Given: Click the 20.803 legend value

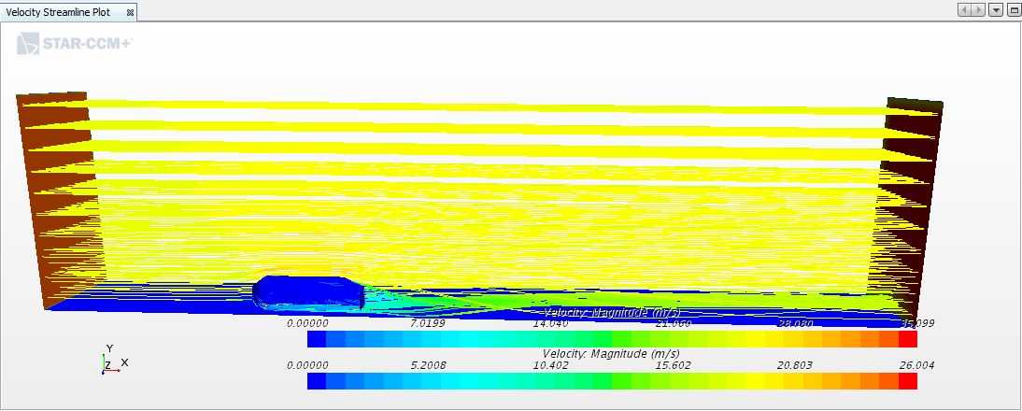Looking at the screenshot, I should [x=795, y=365].
